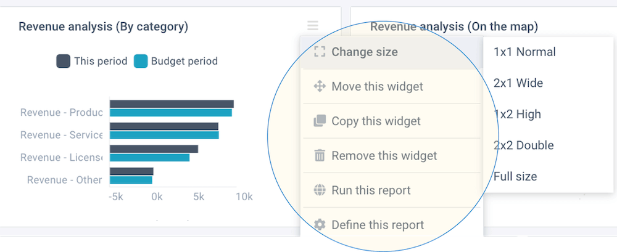Click the Move this widget arrows icon
The image size is (617, 252).
320,86
